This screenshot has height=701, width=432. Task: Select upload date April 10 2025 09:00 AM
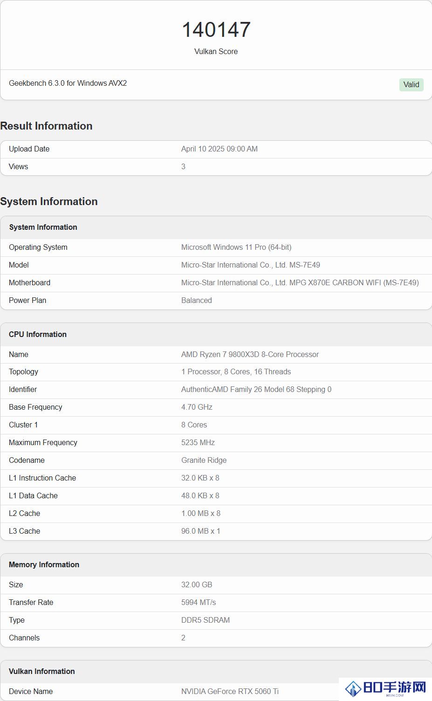[219, 149]
